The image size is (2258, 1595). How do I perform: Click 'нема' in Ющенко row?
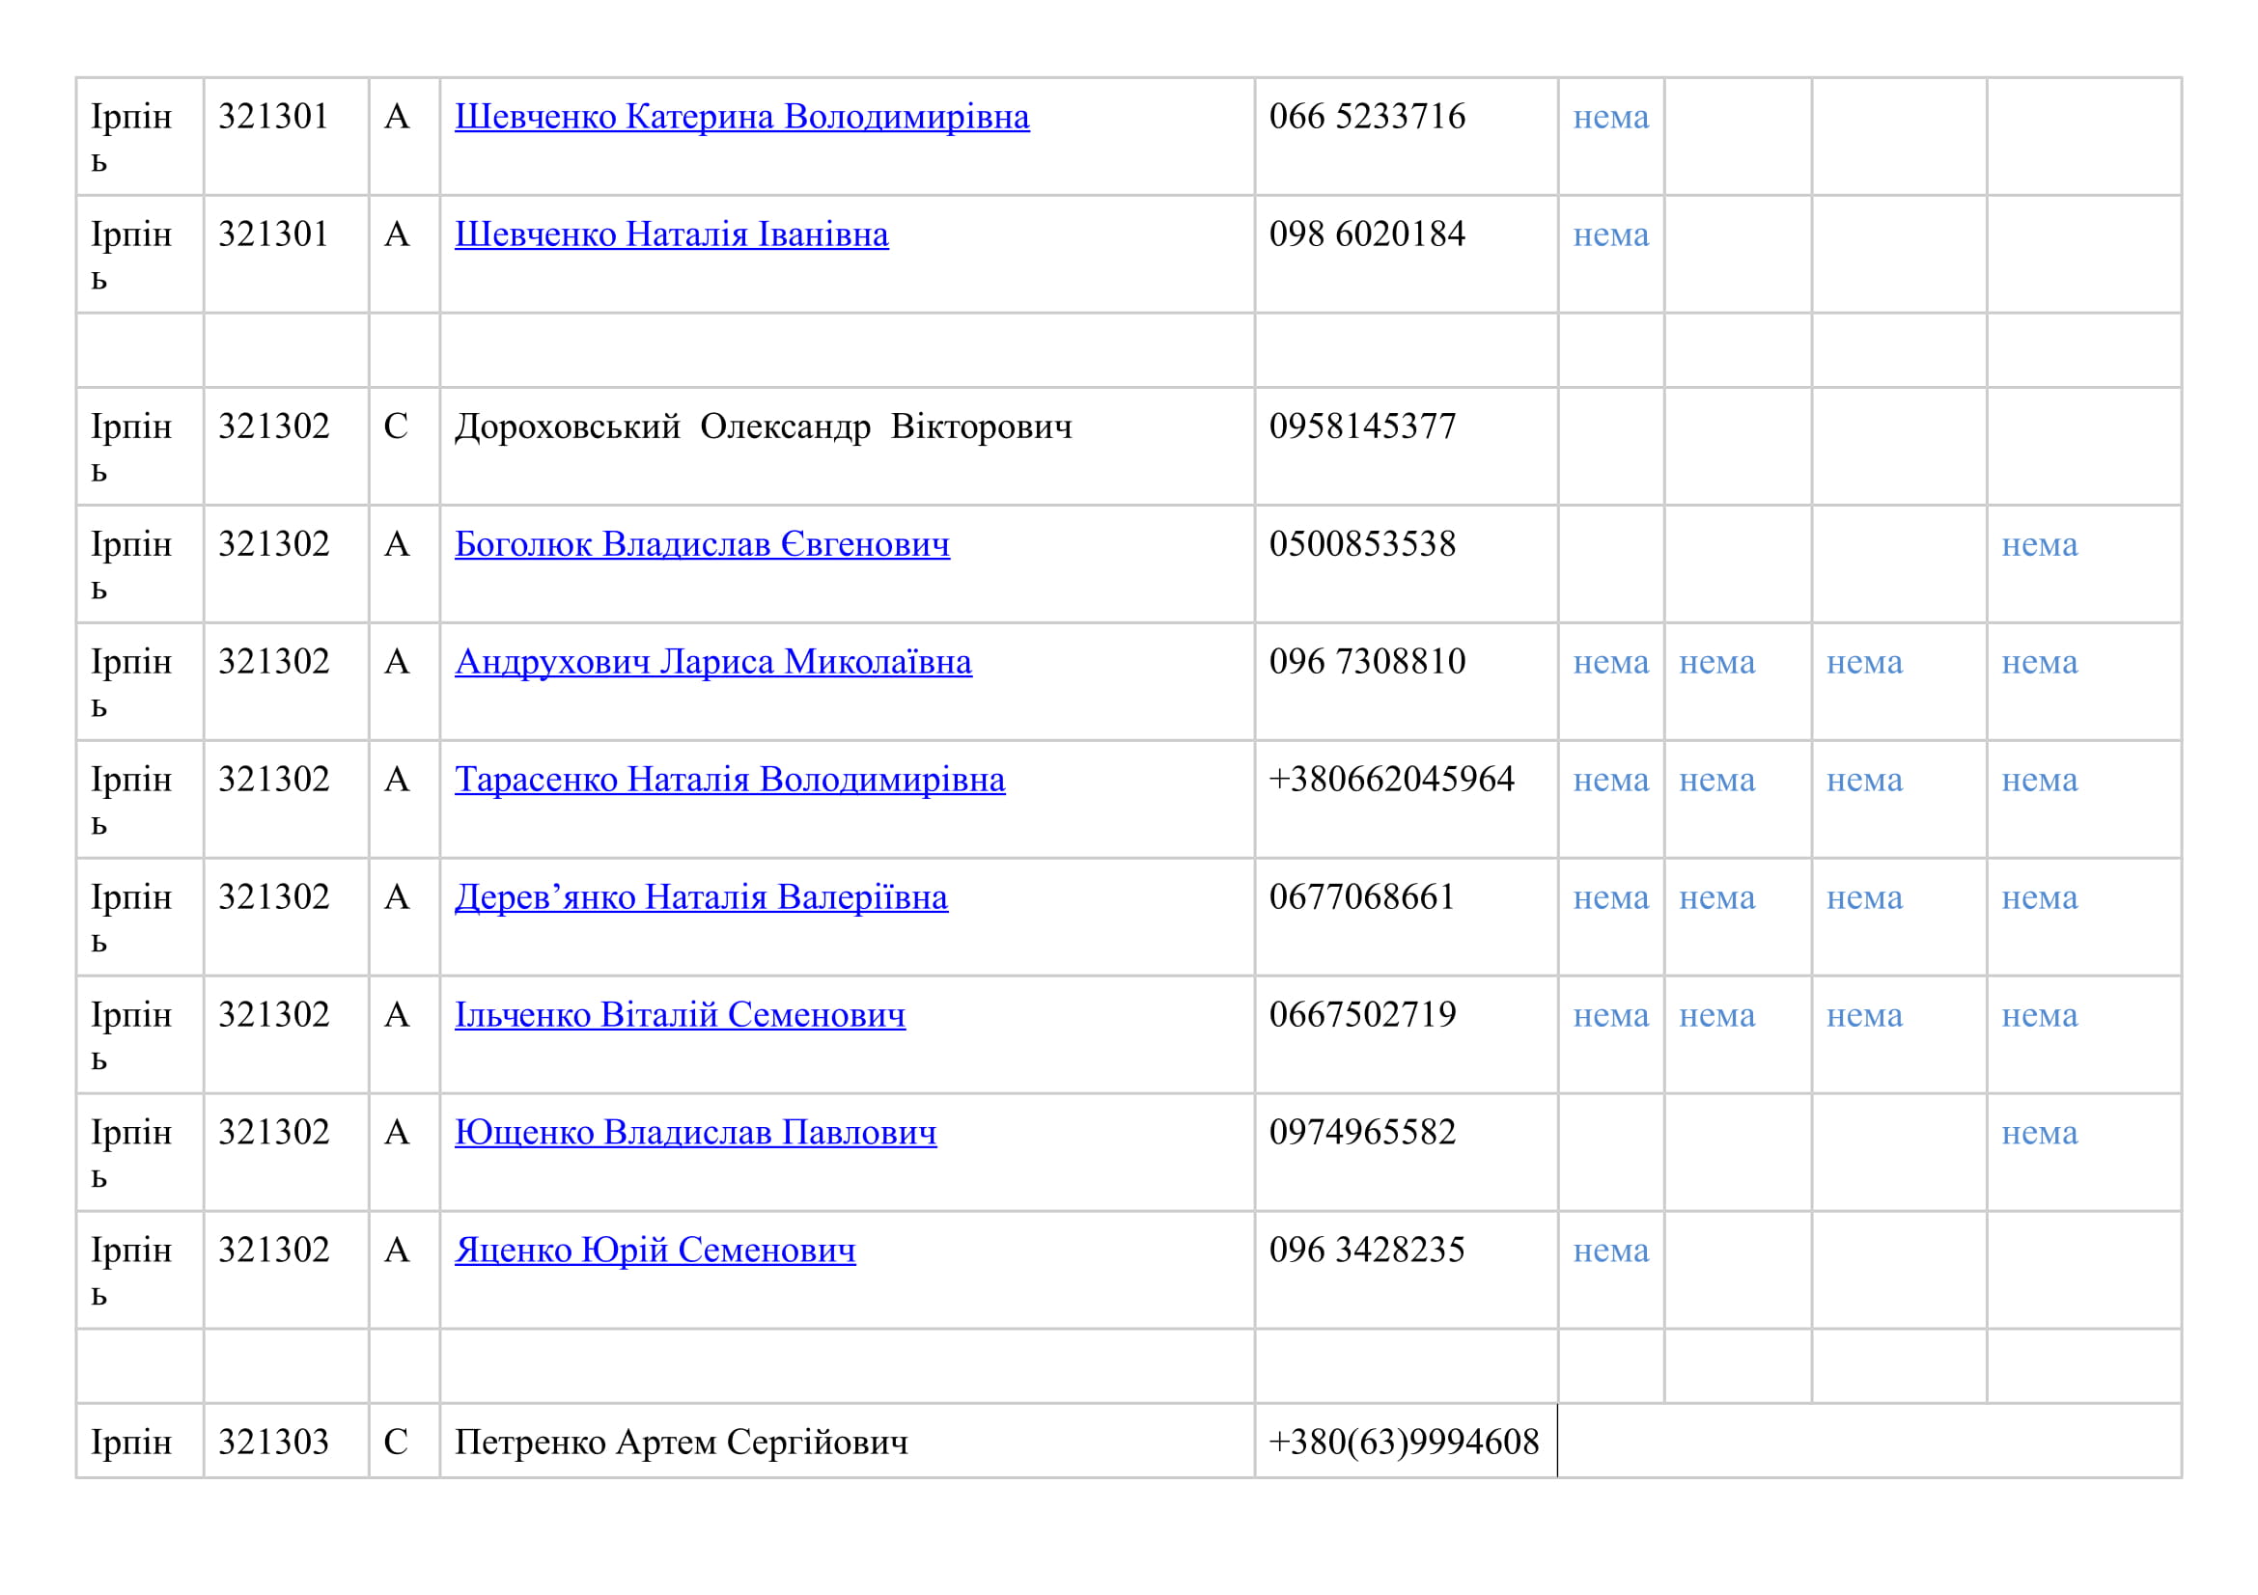2039,1134
